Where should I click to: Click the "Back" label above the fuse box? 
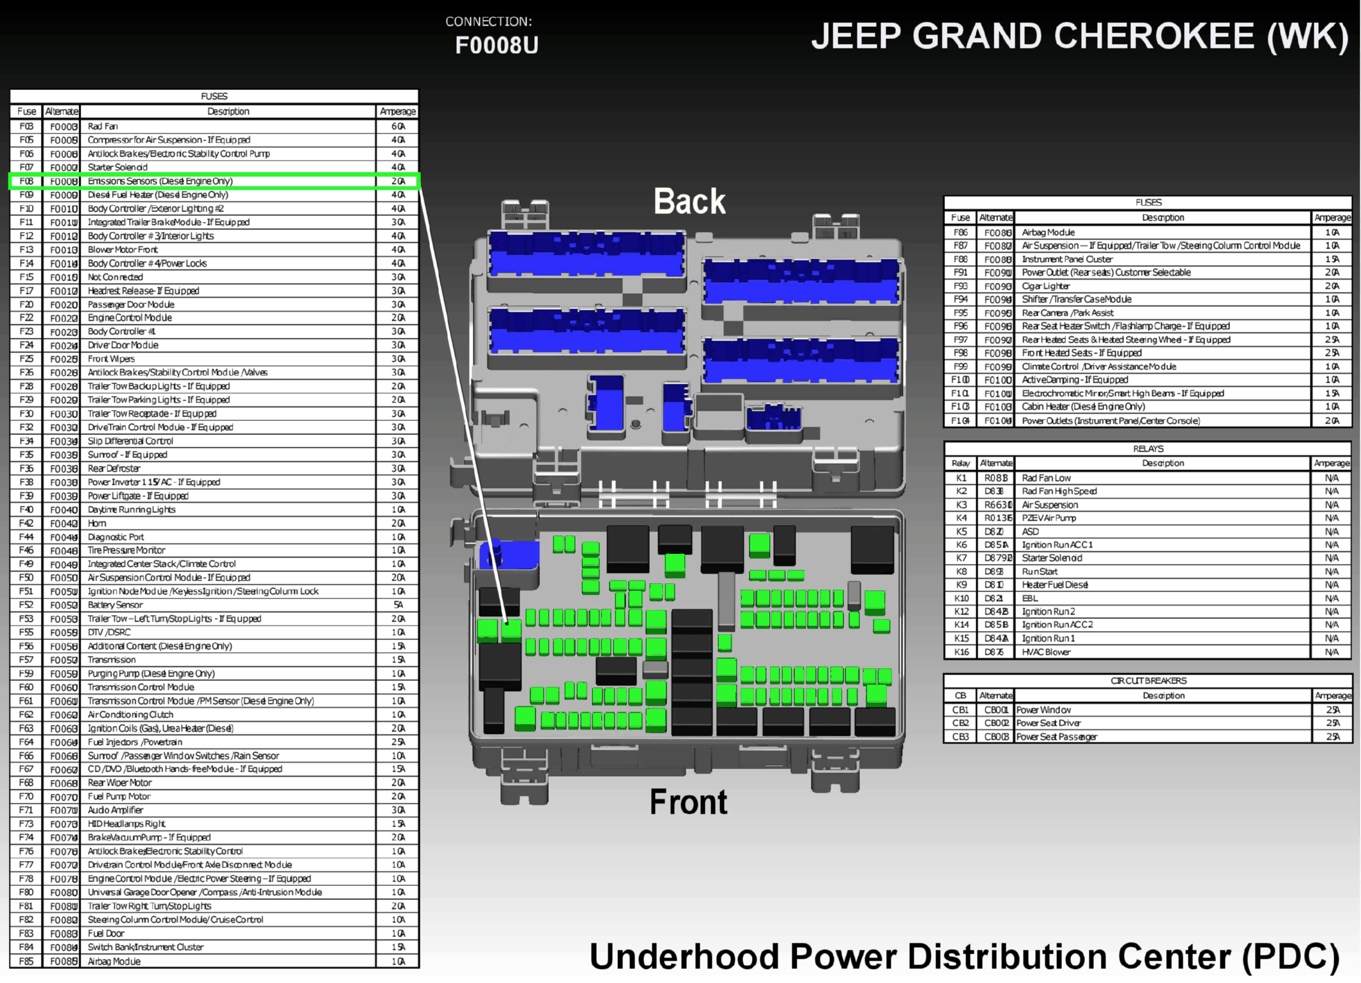click(689, 201)
